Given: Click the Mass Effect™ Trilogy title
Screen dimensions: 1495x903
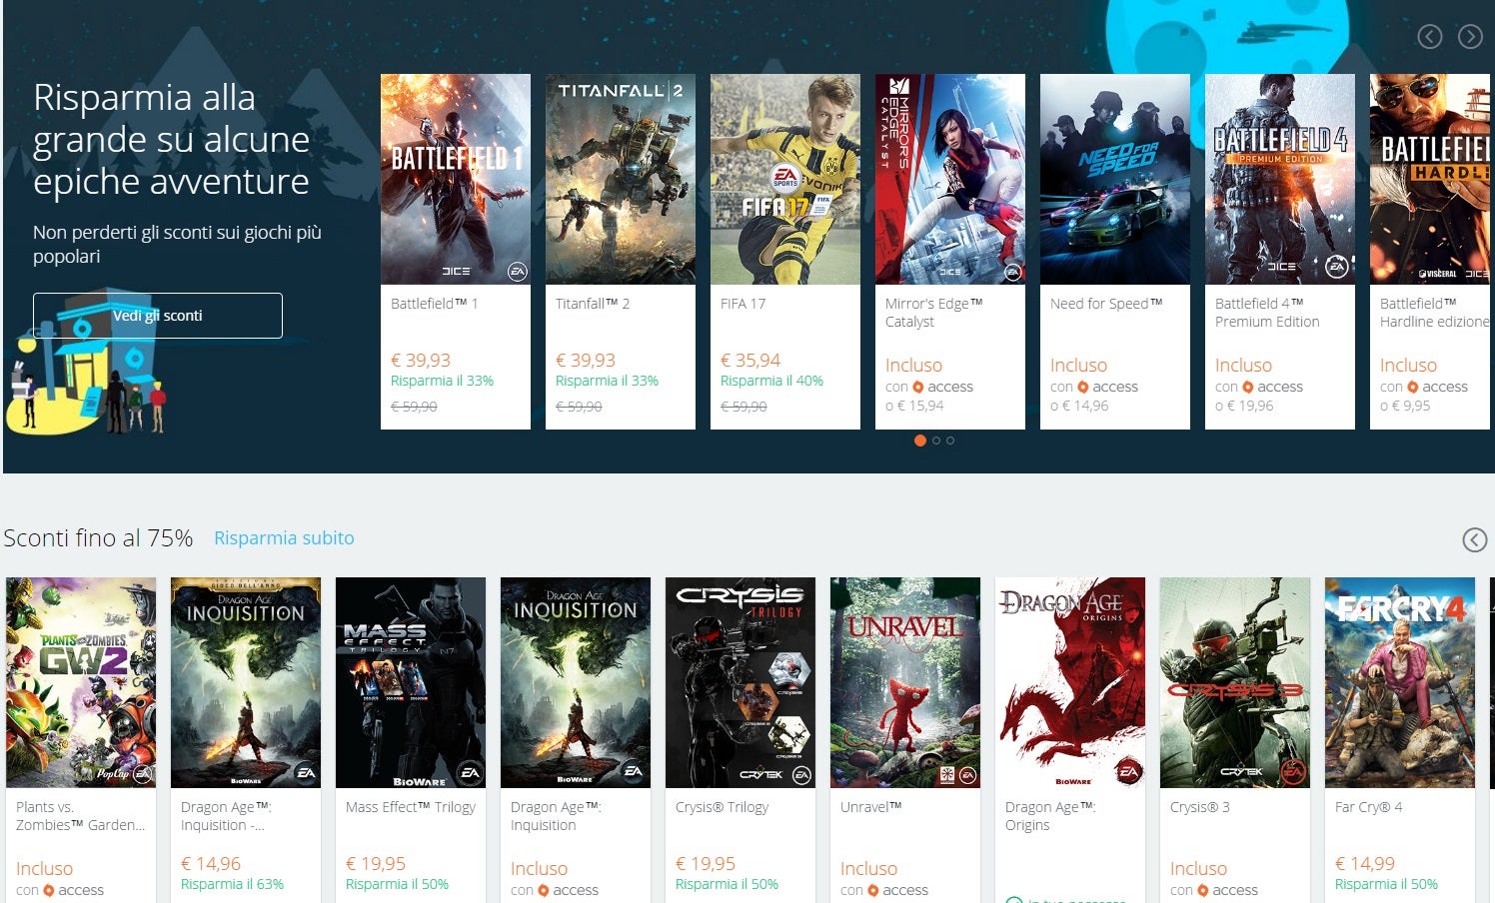Looking at the screenshot, I should pyautogui.click(x=411, y=807).
